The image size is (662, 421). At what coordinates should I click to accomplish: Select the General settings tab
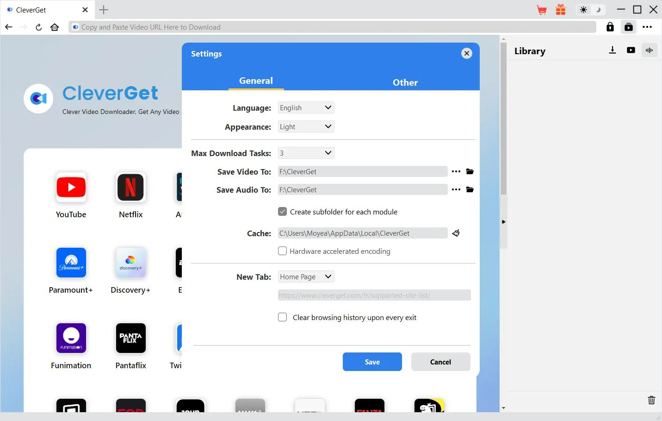[x=256, y=81]
